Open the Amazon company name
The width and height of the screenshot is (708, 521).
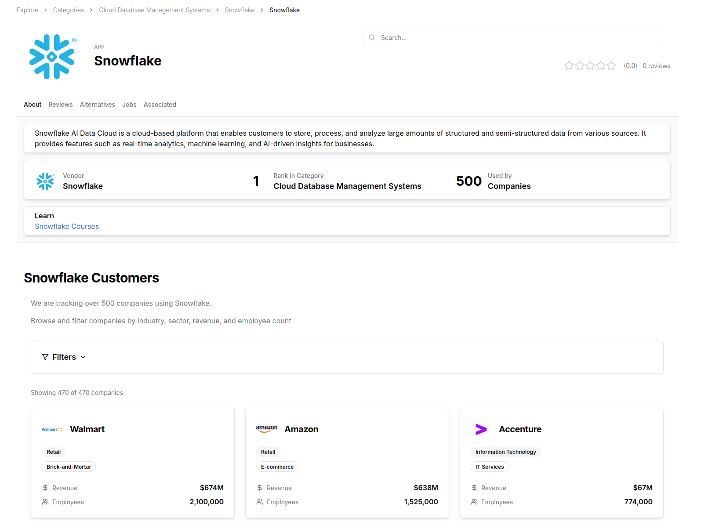(x=301, y=429)
